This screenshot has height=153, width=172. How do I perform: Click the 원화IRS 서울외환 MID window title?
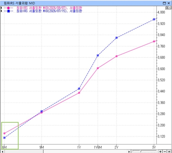(19, 3)
